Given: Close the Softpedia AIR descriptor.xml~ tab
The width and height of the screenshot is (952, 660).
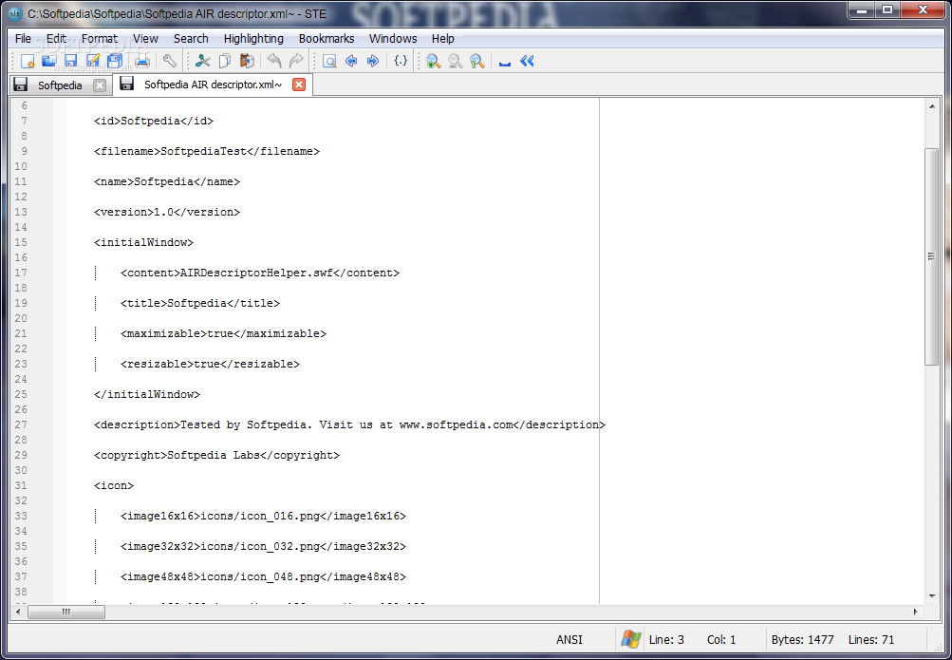Looking at the screenshot, I should coord(299,85).
